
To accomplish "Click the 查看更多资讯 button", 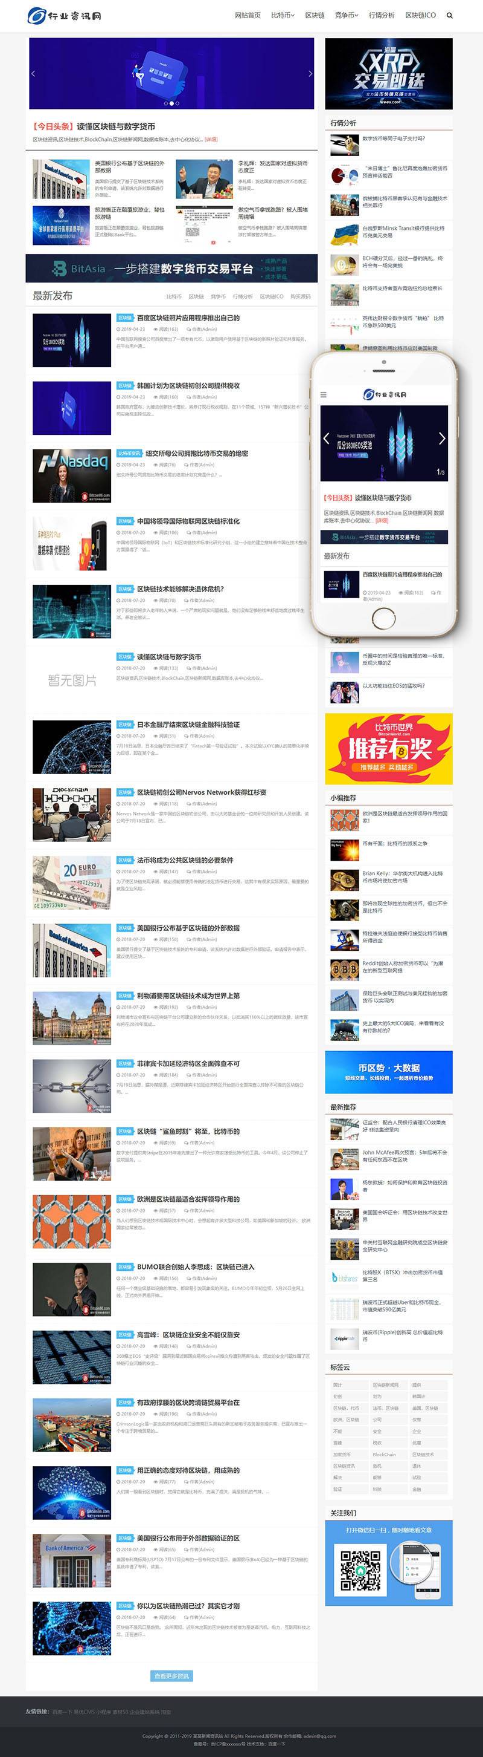I will click(171, 1676).
